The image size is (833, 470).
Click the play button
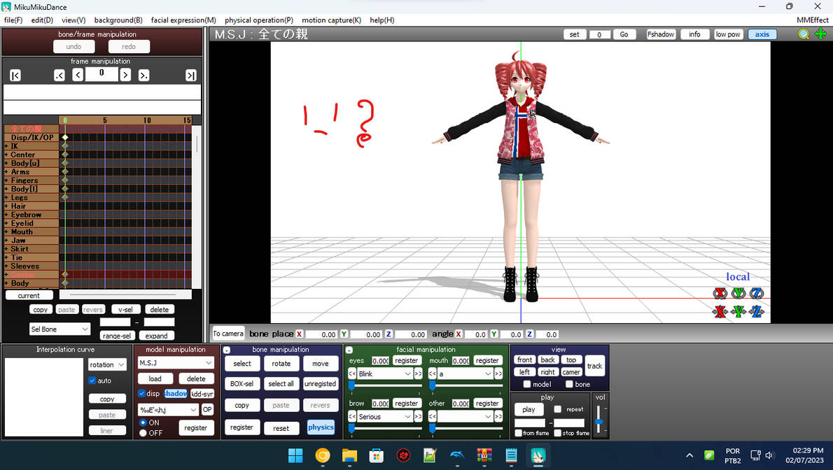[528, 409]
